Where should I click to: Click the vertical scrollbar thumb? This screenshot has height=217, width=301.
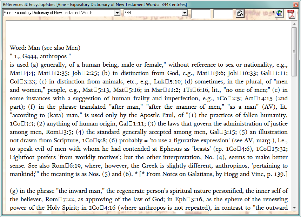[294, 52]
